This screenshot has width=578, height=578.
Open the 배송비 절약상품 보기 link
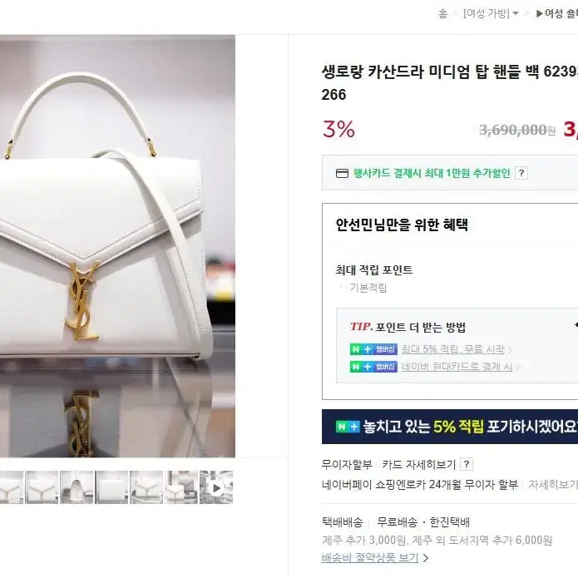(370, 557)
